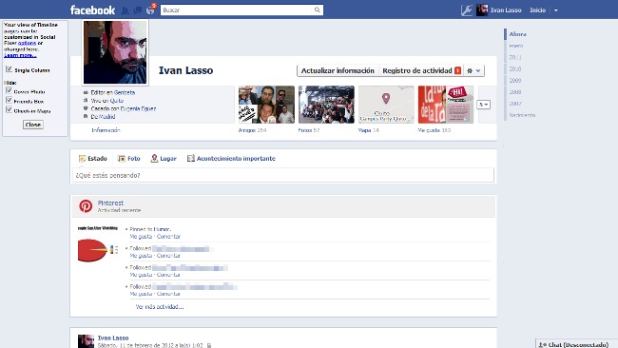Image resolution: width=618 pixels, height=348 pixels.
Task: Select the Lugar tab
Action: pyautogui.click(x=164, y=159)
